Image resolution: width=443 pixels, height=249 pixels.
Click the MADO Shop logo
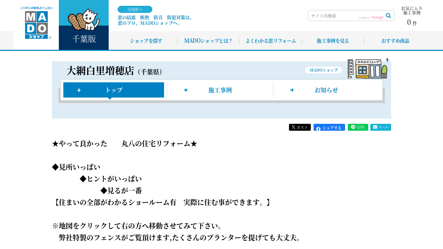36,24
